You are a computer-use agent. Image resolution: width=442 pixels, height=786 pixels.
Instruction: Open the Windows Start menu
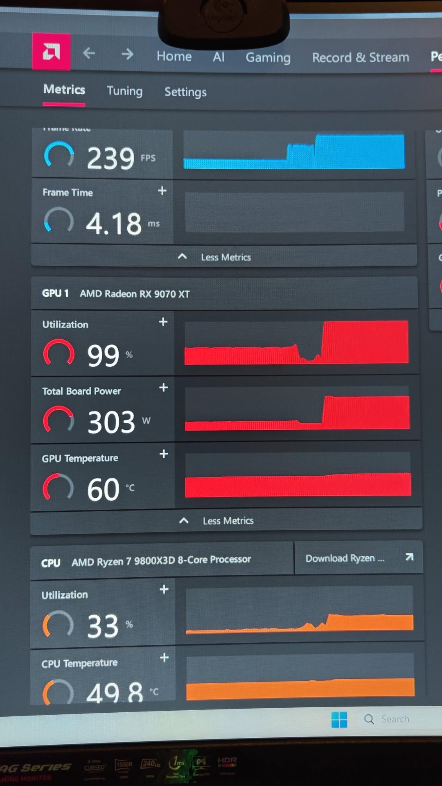[x=339, y=719]
